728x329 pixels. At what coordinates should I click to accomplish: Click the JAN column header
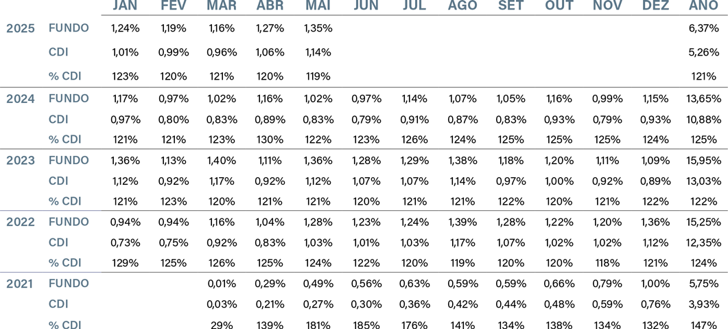point(126,5)
